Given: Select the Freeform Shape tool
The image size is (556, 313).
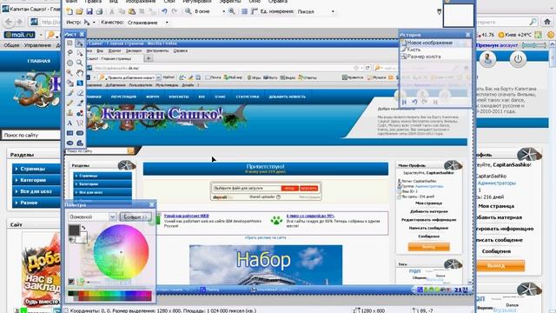Looking at the screenshot, I should point(80,143).
